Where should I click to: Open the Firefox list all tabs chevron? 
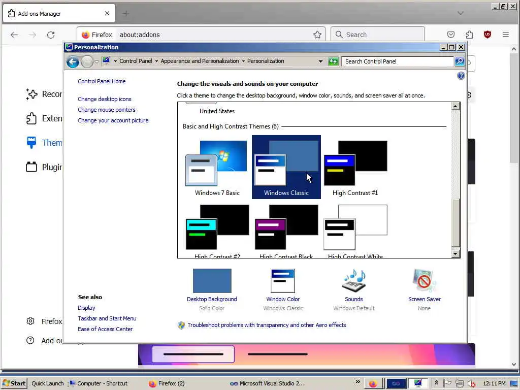pyautogui.click(x=460, y=13)
